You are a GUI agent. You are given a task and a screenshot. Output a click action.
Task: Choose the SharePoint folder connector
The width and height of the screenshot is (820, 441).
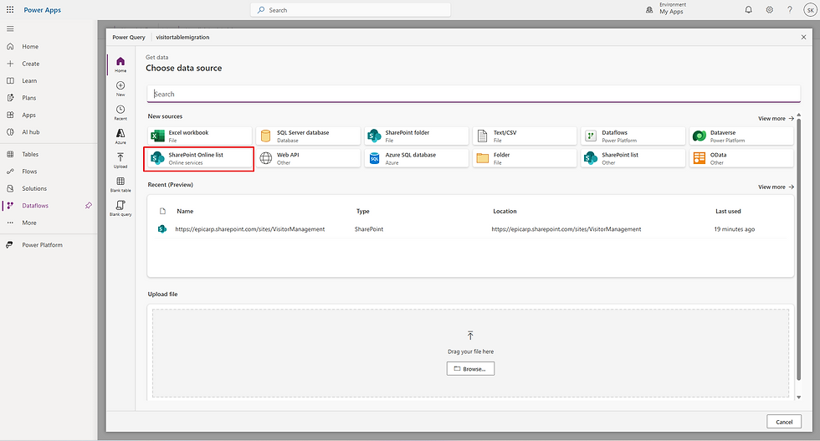417,136
